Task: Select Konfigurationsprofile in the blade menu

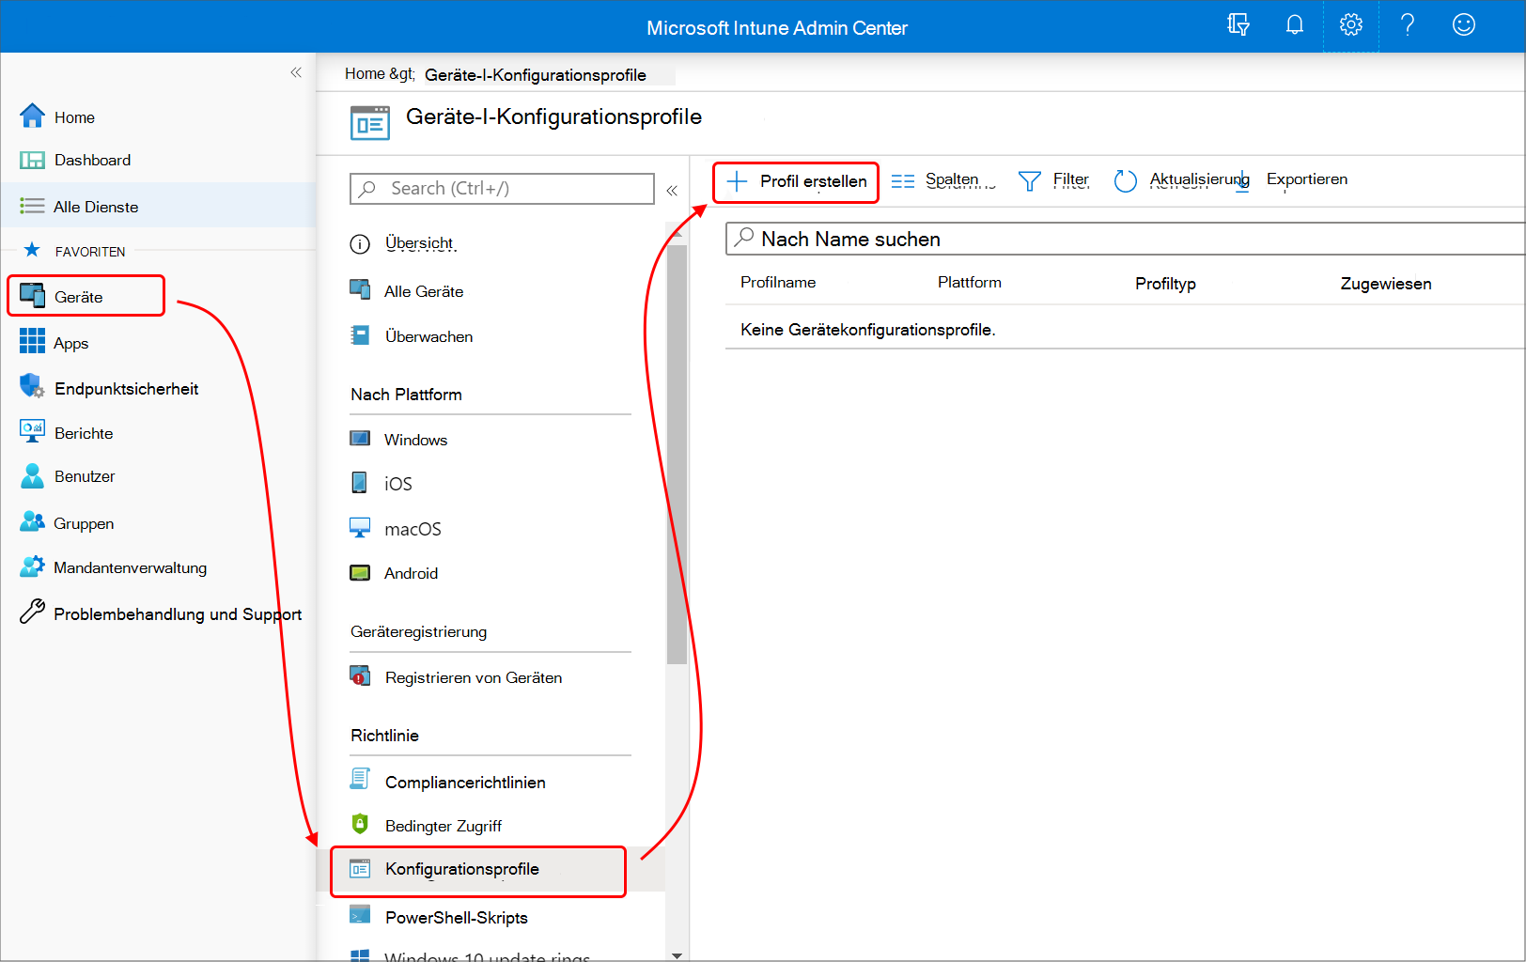Action: coord(478,871)
